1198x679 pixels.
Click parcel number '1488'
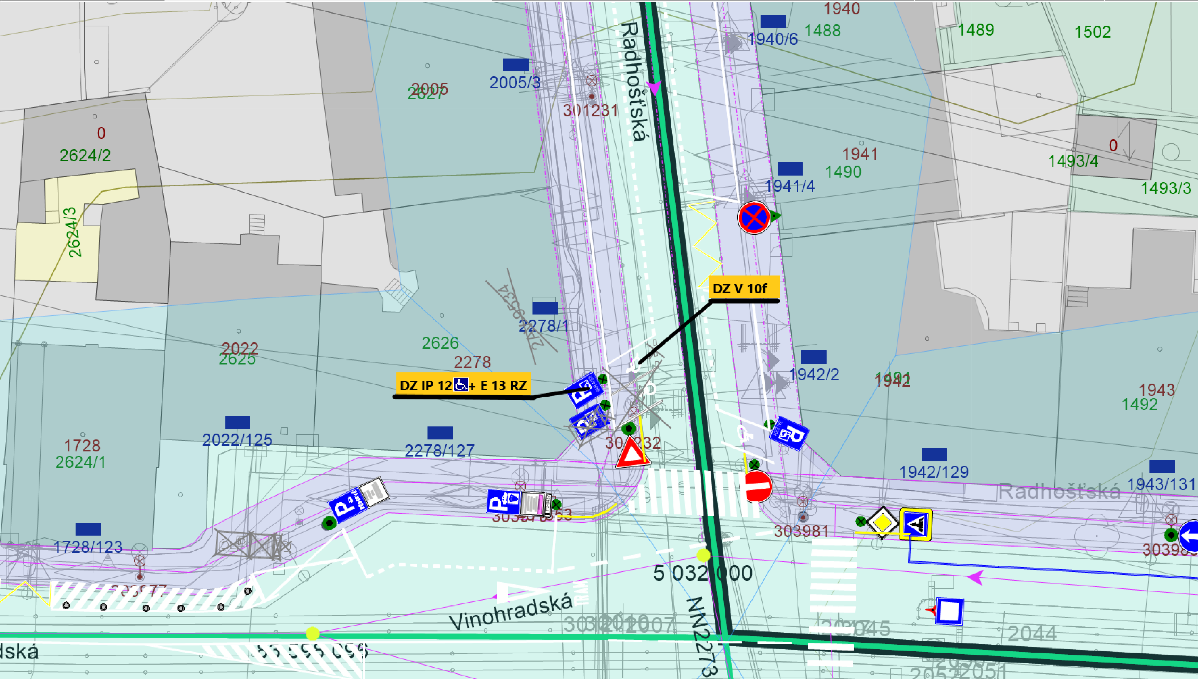pos(822,31)
